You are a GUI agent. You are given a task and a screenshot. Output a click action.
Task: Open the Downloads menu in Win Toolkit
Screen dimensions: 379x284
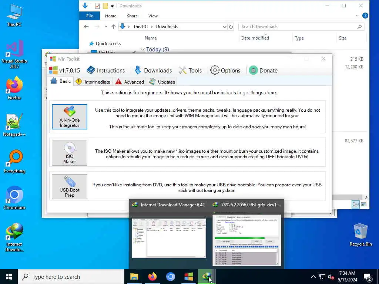153,71
